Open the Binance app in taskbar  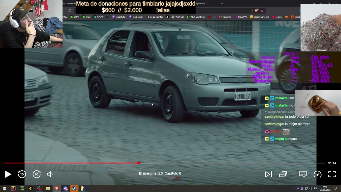pyautogui.click(x=31, y=189)
